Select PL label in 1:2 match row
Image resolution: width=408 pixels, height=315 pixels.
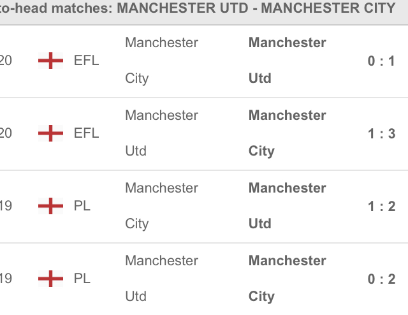click(x=82, y=206)
